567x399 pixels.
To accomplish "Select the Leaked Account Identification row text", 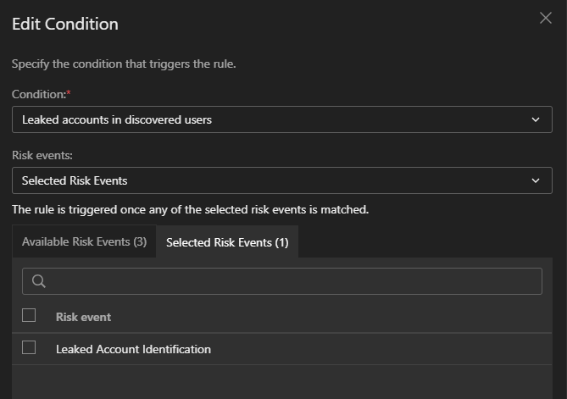I will pos(133,349).
